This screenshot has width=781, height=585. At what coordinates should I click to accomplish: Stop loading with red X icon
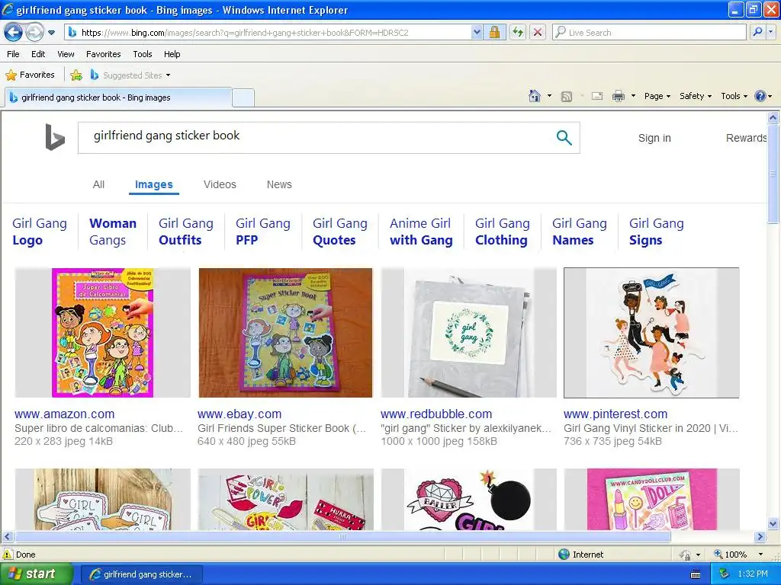pos(538,33)
